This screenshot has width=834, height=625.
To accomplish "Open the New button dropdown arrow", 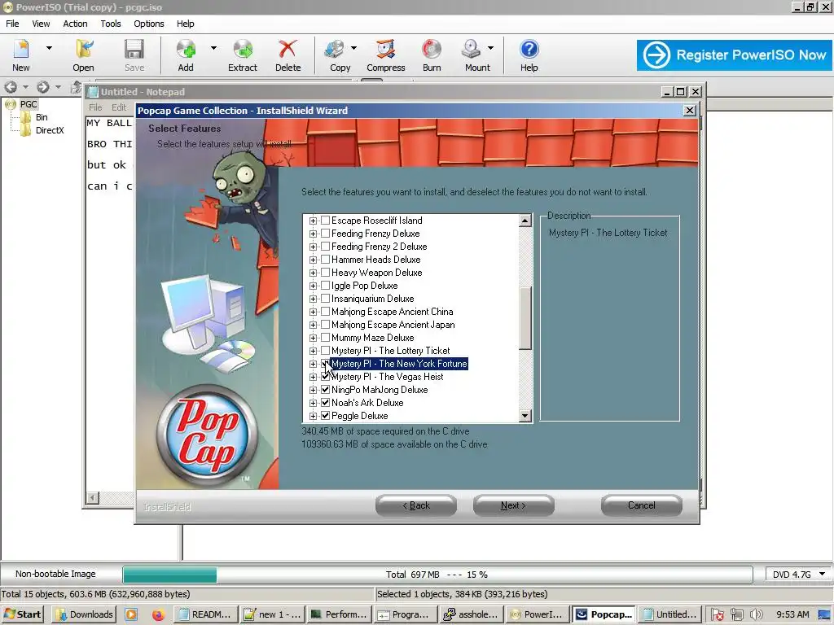I will click(x=49, y=48).
